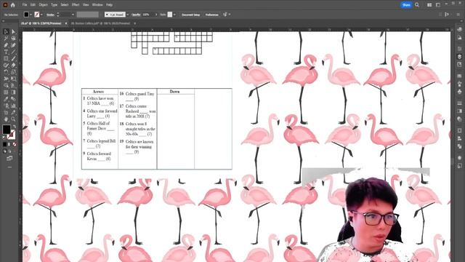The width and height of the screenshot is (465, 262).
Task: Open the Type menu
Action: (x=54, y=5)
